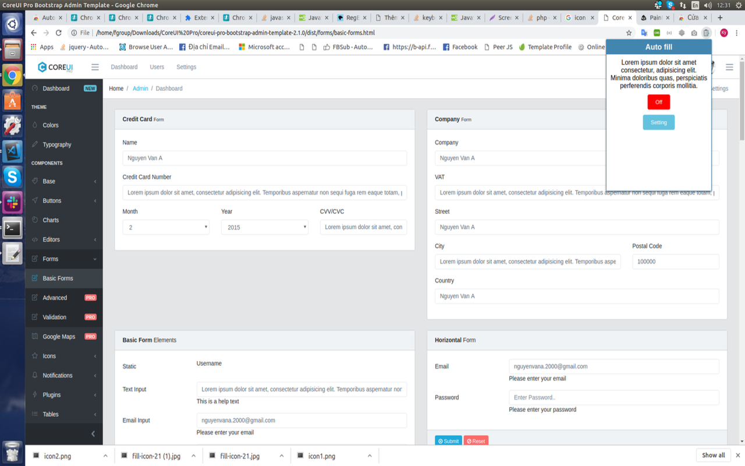Go back with Chrome's back arrow
Viewport: 745px width, 466px height.
point(33,33)
